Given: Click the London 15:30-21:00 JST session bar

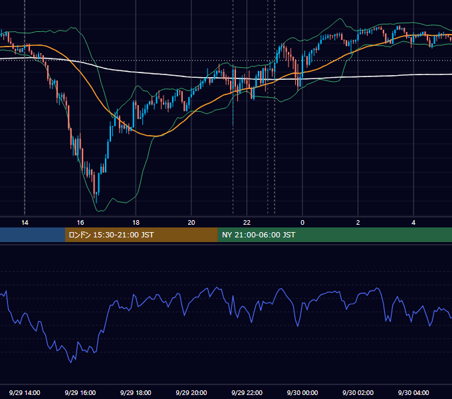Looking at the screenshot, I should coord(141,235).
